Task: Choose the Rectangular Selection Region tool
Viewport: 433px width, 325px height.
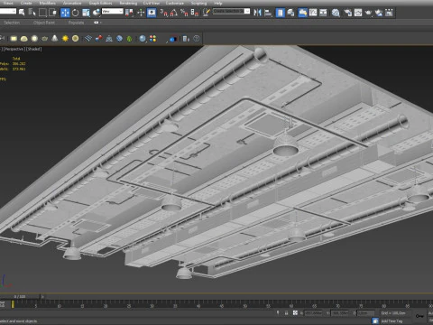Action: pyautogui.click(x=42, y=13)
